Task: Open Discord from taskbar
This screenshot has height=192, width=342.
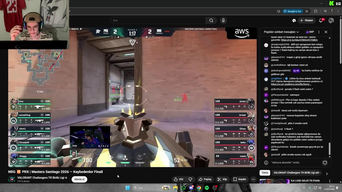Action: tap(191, 188)
